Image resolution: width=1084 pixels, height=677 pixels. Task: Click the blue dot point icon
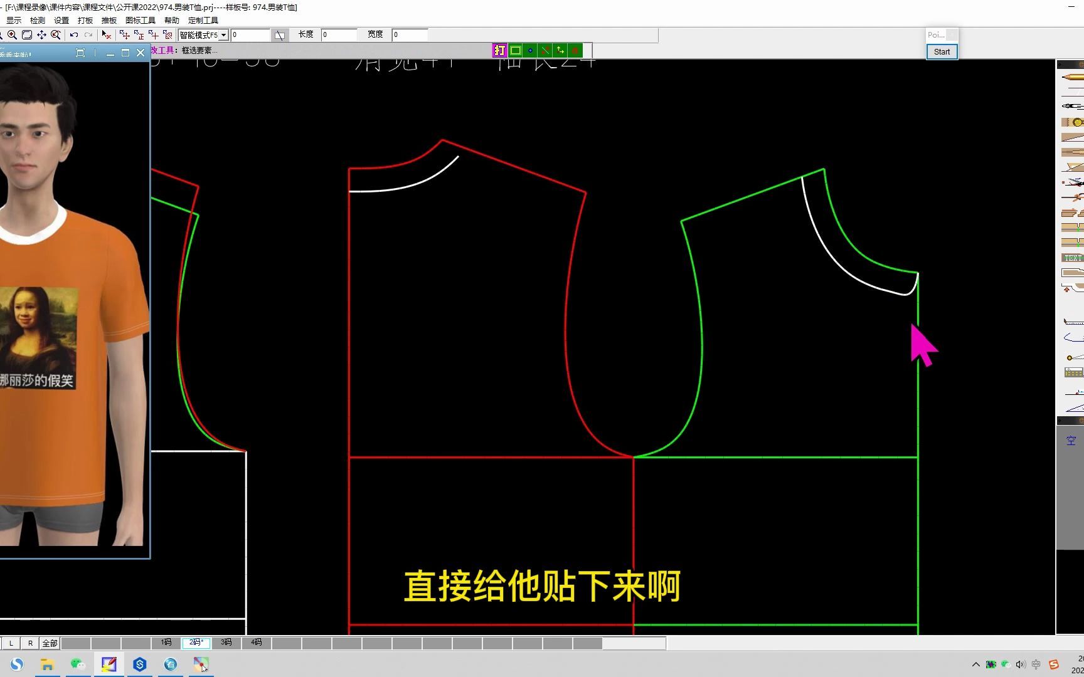click(530, 50)
